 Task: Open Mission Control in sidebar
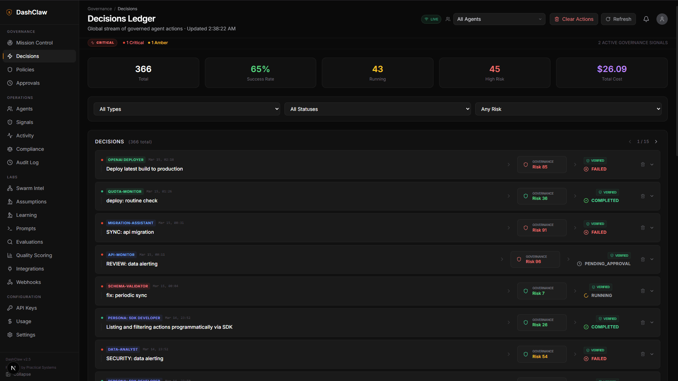(34, 43)
